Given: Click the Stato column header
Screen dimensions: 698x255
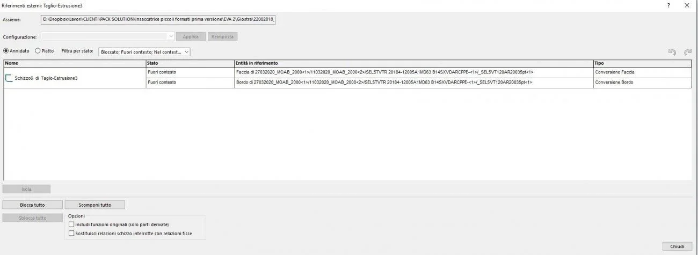Looking at the screenshot, I should (x=190, y=63).
